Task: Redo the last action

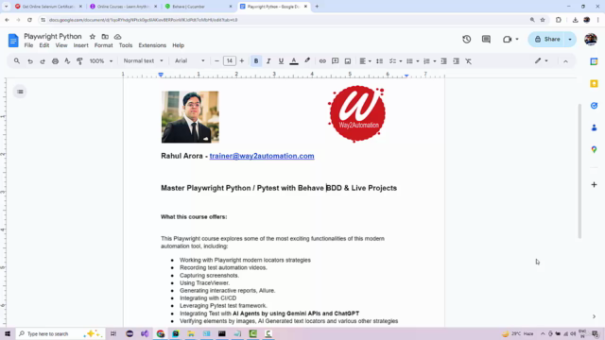Action: point(43,60)
